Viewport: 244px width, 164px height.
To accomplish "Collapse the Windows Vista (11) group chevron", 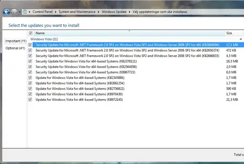I will tap(241, 39).
